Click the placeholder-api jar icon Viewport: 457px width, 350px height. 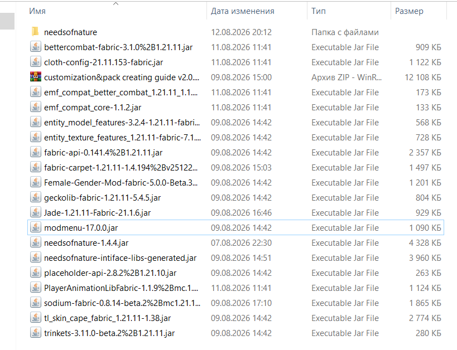click(36, 273)
